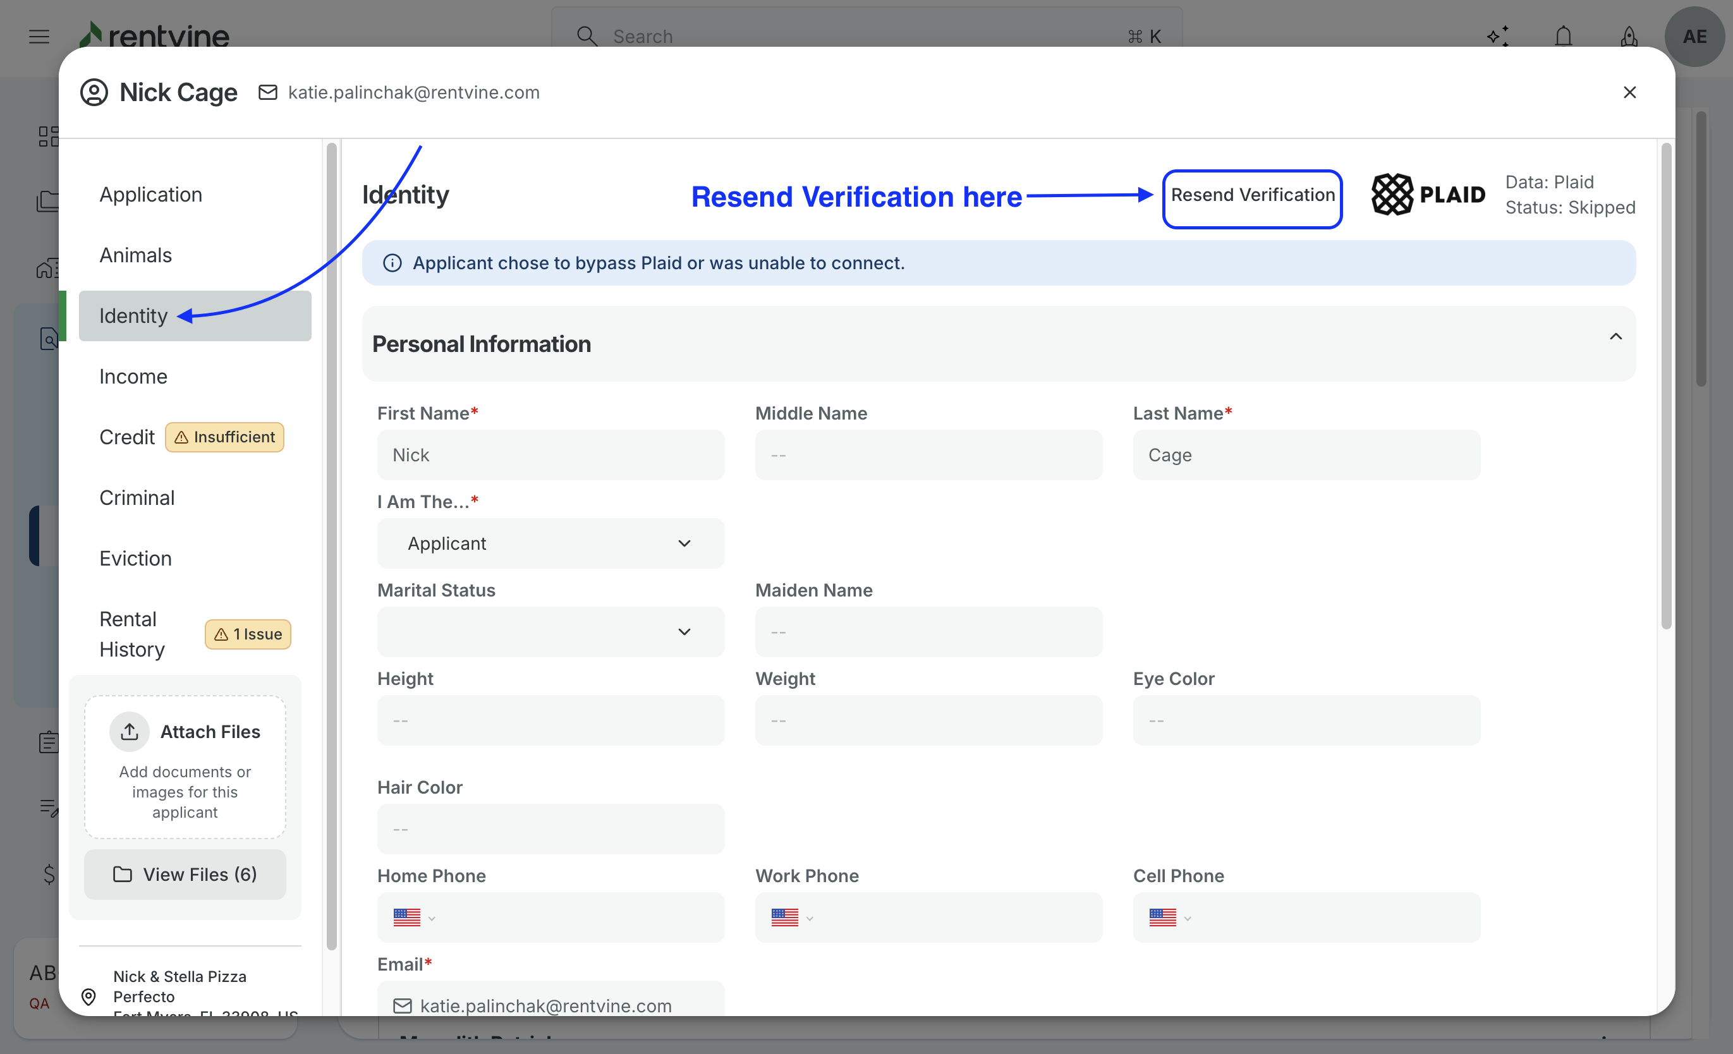Click the Attach Files upload icon
This screenshot has height=1054, width=1733.
coord(130,731)
